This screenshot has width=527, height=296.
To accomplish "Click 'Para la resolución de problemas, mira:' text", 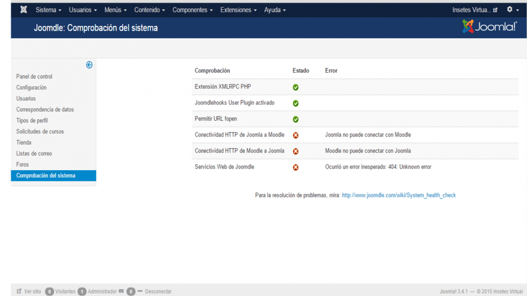I will tap(298, 195).
